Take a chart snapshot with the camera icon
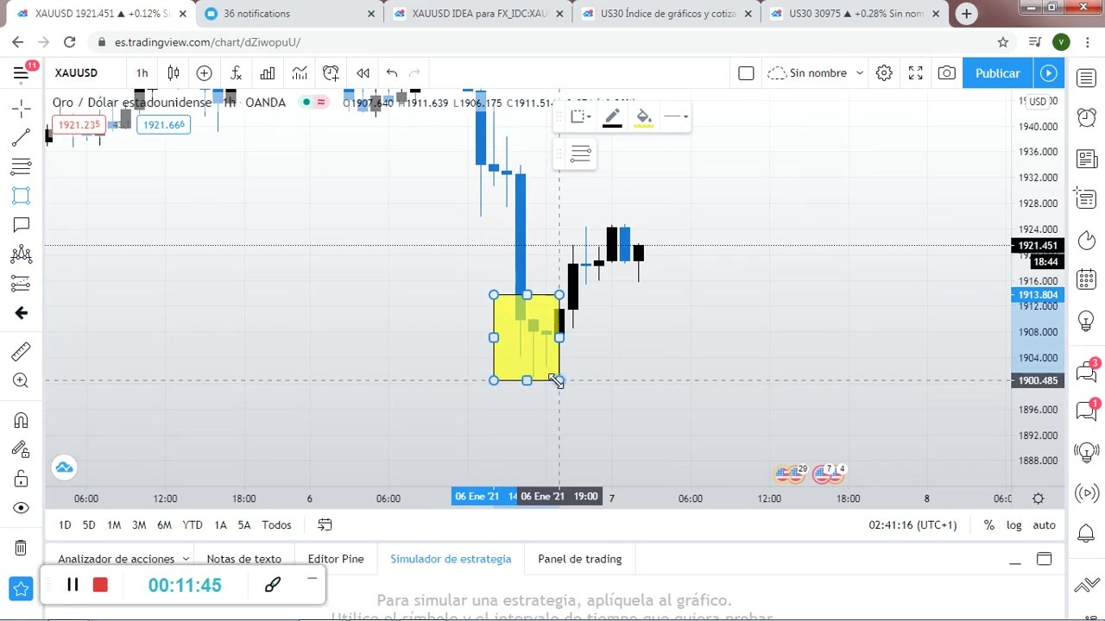This screenshot has height=621, width=1105. (947, 73)
